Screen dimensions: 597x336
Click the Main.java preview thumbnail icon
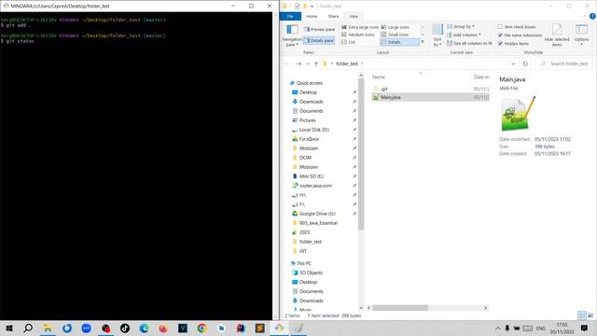(518, 114)
